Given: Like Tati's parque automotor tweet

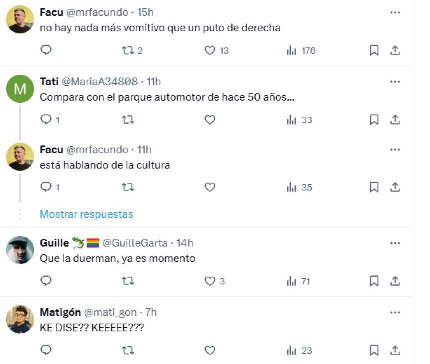Looking at the screenshot, I should coord(210,119).
